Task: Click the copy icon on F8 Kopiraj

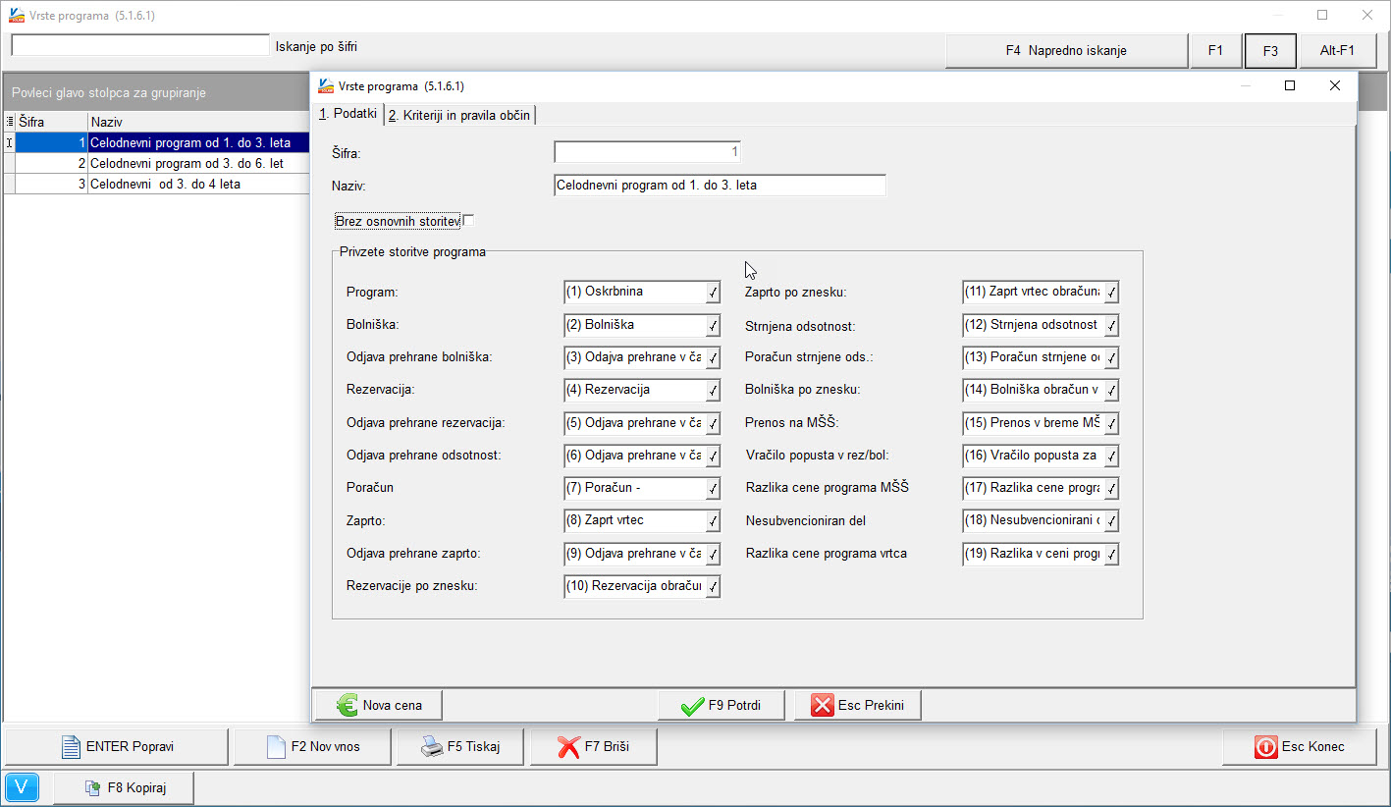Action: click(x=93, y=787)
